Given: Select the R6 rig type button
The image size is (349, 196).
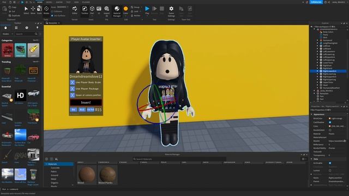Looking at the screenshot, I should 73,110.
